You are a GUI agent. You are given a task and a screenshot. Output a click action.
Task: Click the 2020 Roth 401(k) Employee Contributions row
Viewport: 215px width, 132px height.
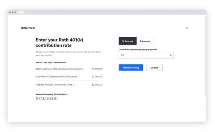coord(69,77)
